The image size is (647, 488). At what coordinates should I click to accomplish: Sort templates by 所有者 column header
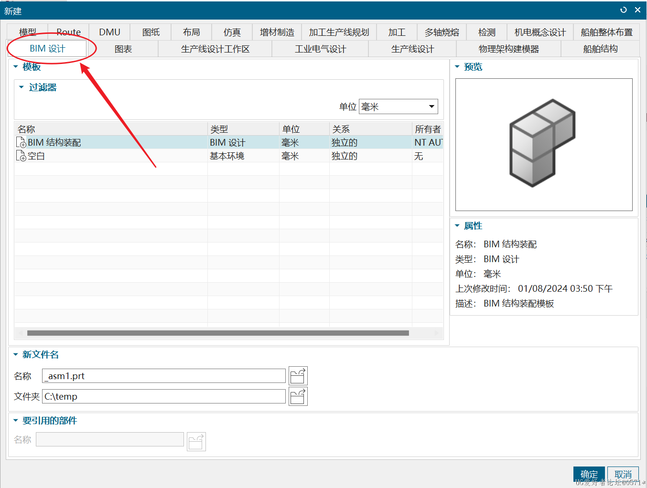click(428, 129)
